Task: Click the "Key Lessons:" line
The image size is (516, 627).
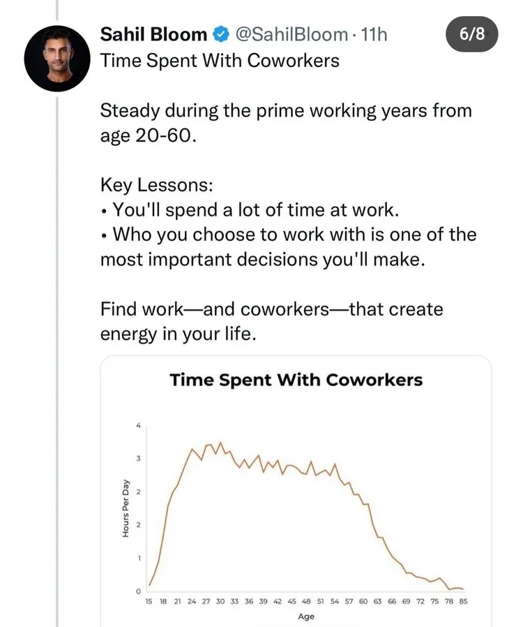Action: [x=157, y=186]
